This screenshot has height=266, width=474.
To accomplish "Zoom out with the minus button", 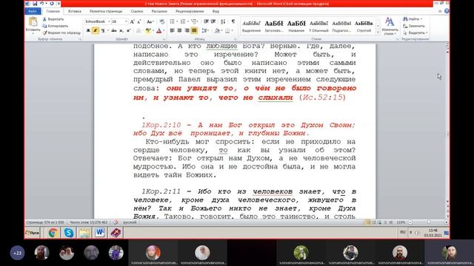I will pos(410,222).
